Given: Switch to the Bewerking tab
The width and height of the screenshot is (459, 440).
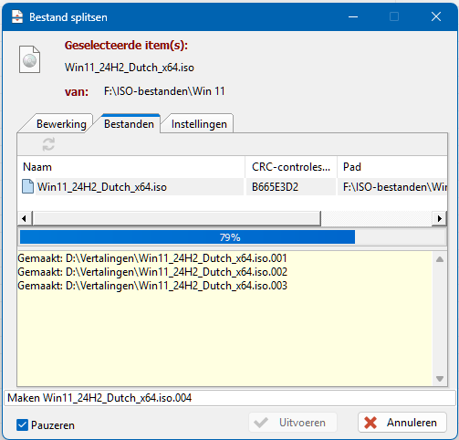Looking at the screenshot, I should pos(61,124).
